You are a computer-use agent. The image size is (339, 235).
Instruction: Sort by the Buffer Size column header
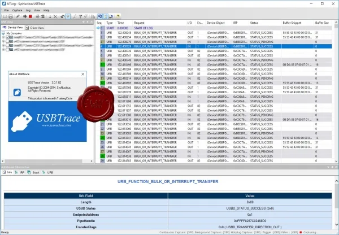(323, 23)
